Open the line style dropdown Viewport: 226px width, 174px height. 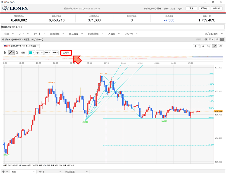point(48,53)
